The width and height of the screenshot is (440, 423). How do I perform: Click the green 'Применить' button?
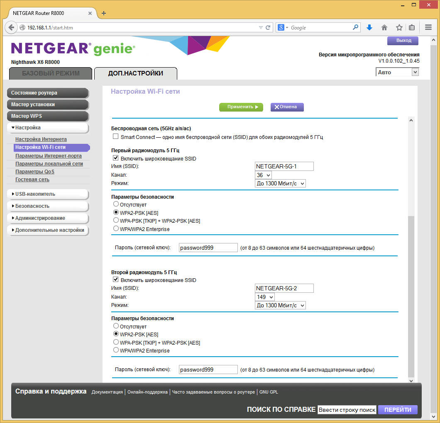click(241, 107)
